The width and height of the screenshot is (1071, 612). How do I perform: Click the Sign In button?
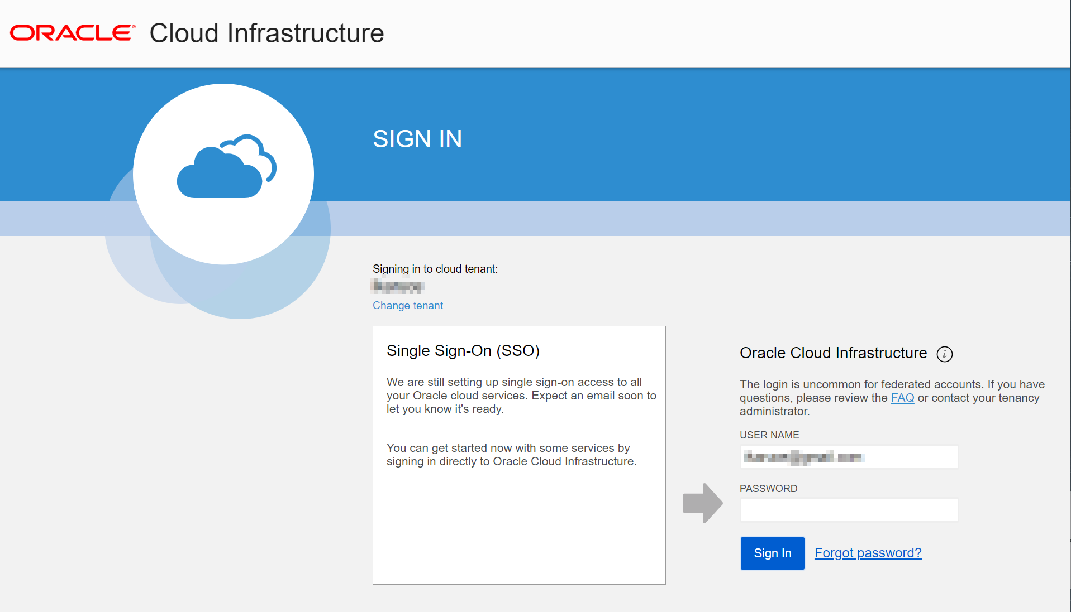pyautogui.click(x=772, y=553)
